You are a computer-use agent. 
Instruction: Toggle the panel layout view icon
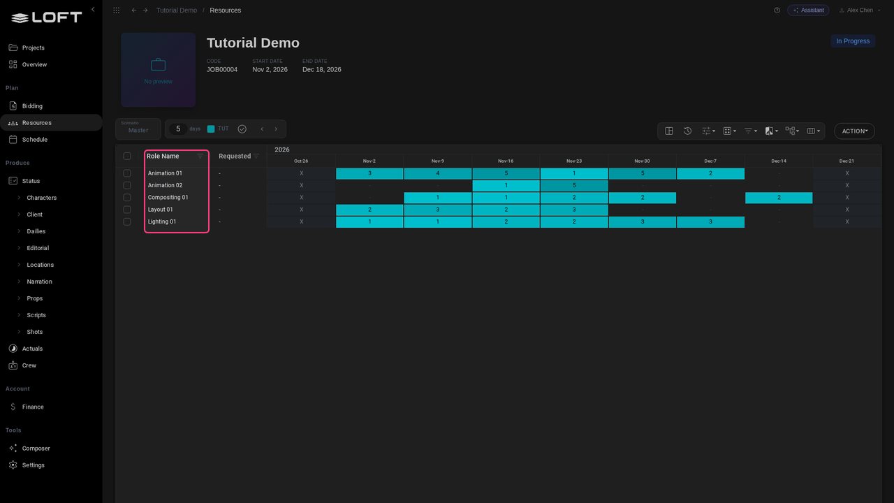pos(669,131)
